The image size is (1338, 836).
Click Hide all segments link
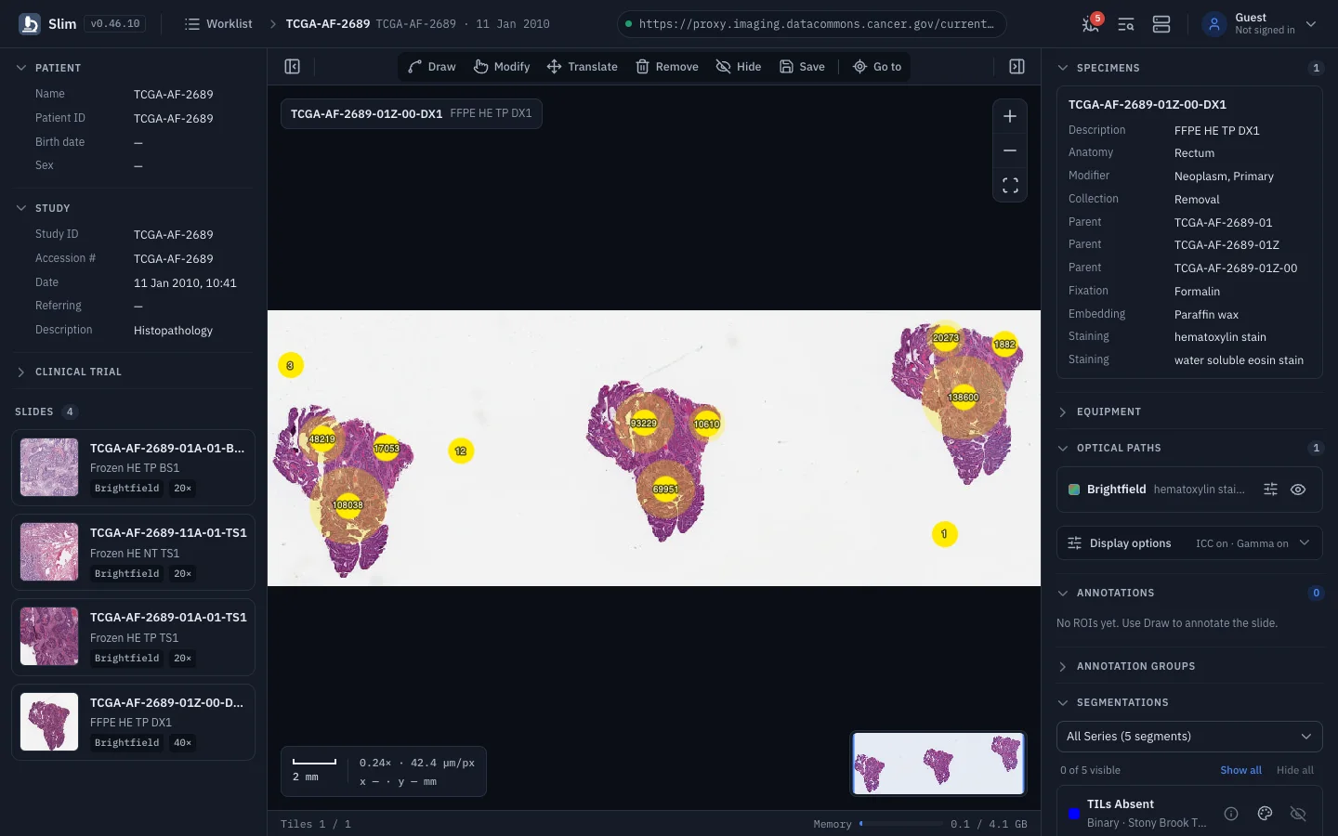click(1294, 770)
